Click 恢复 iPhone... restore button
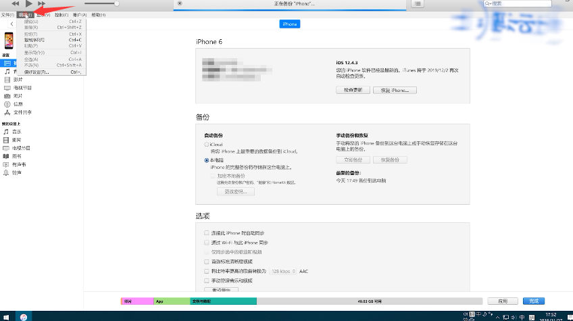 pyautogui.click(x=395, y=90)
